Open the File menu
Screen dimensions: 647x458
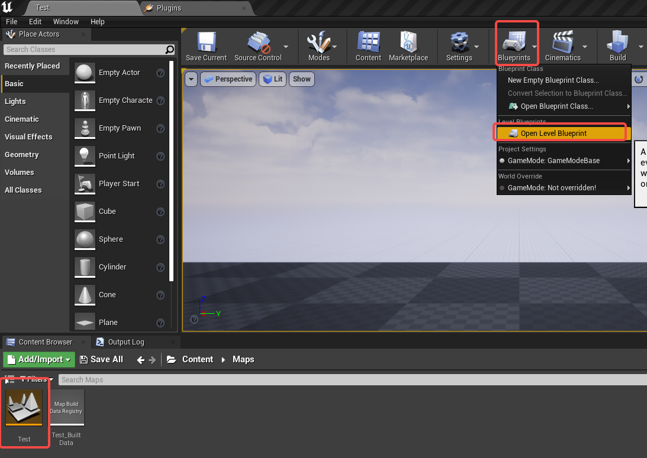pyautogui.click(x=12, y=21)
